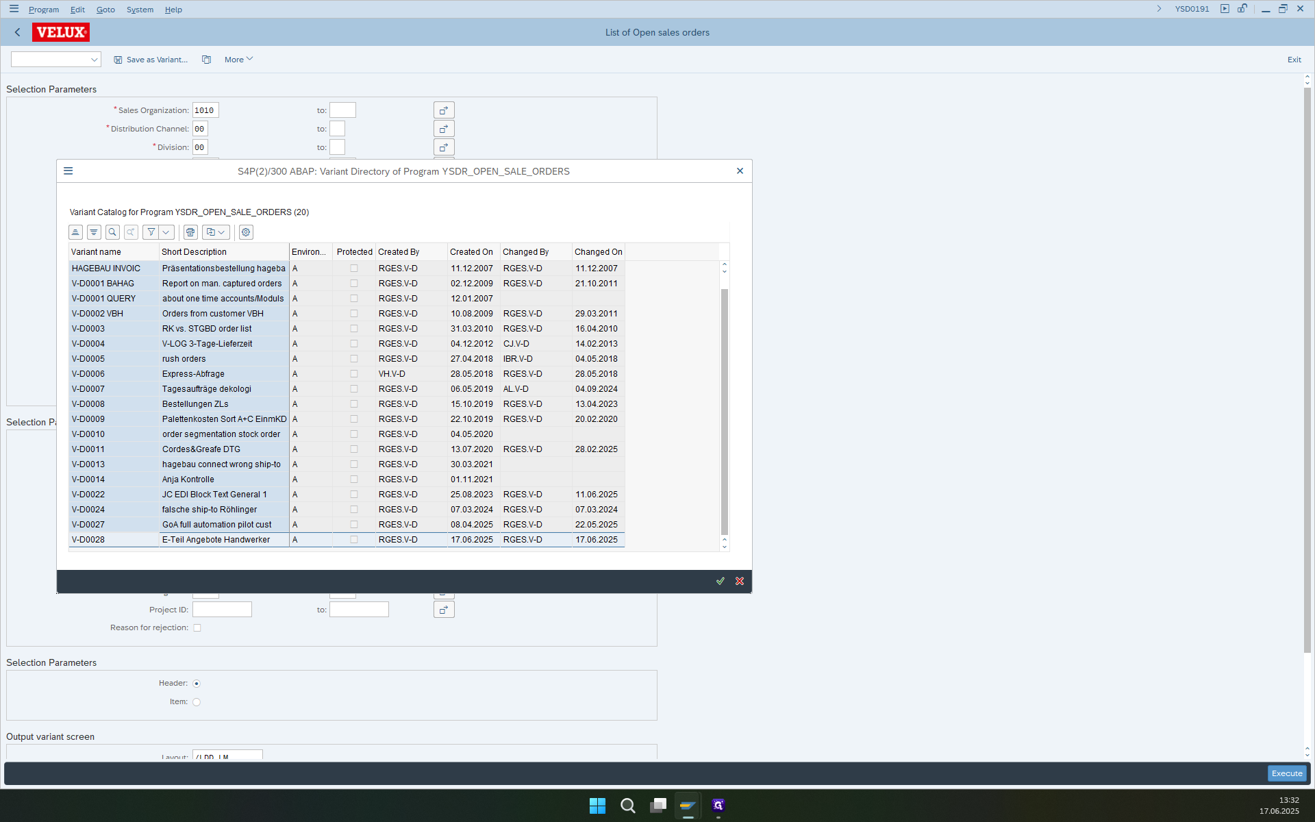Close the Variant Directory dialog
Image resolution: width=1315 pixels, height=822 pixels.
[740, 171]
